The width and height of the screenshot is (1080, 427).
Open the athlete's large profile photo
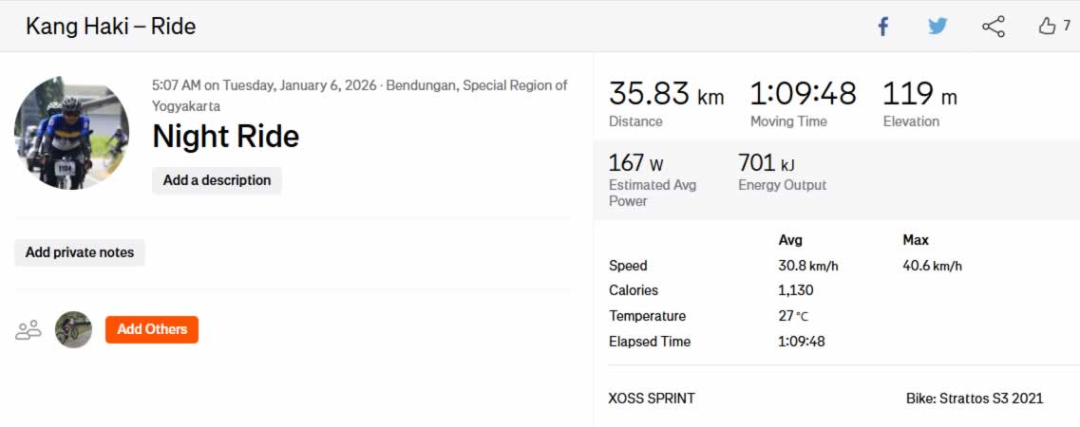pyautogui.click(x=72, y=133)
